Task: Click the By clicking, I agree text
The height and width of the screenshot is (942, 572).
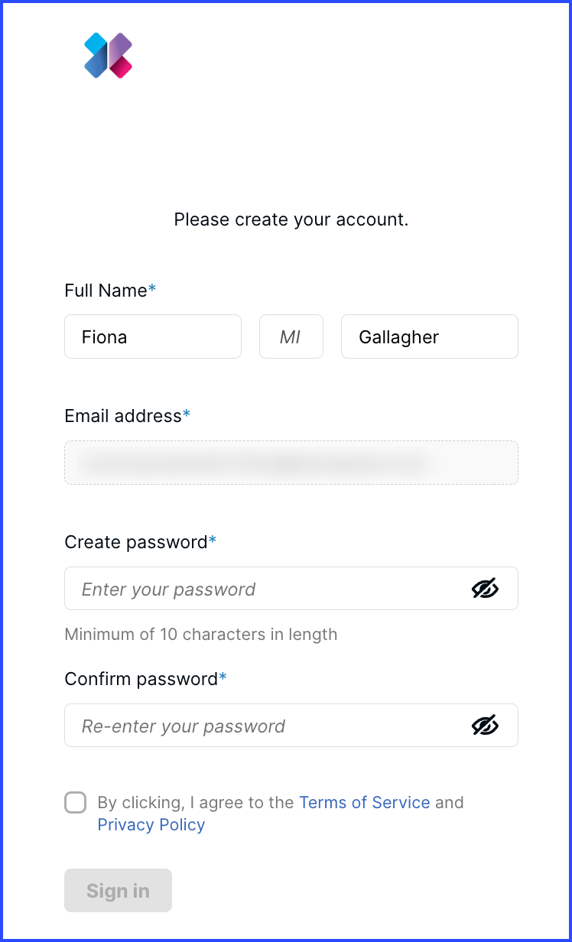Action: [196, 803]
